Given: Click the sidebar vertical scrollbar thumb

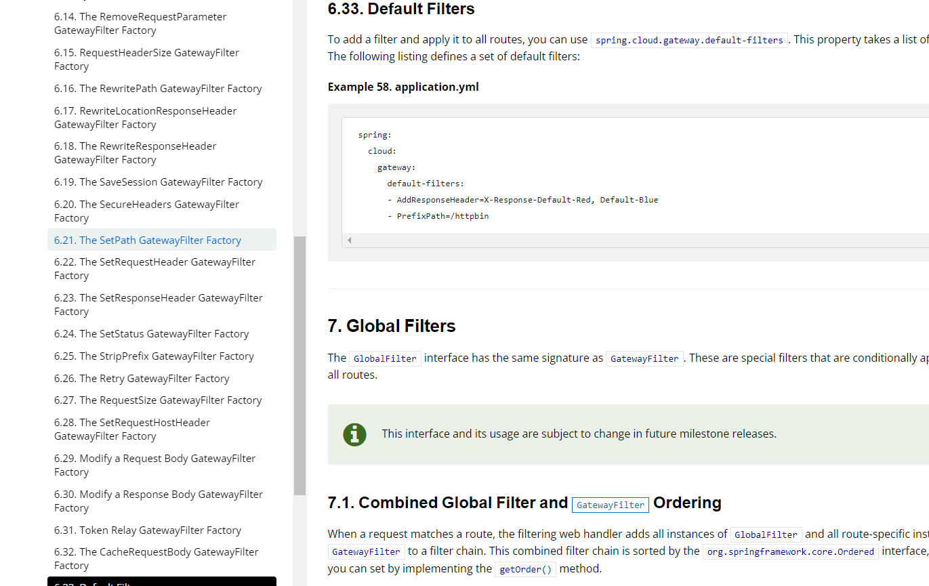Looking at the screenshot, I should coord(300,366).
